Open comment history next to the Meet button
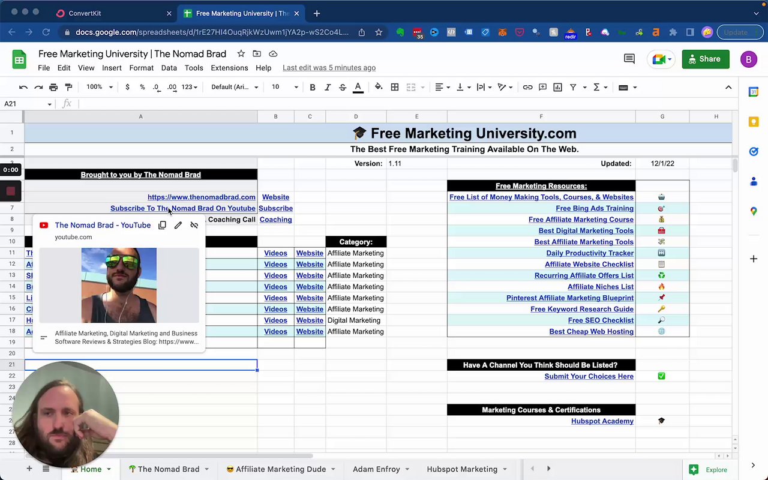 tap(629, 59)
